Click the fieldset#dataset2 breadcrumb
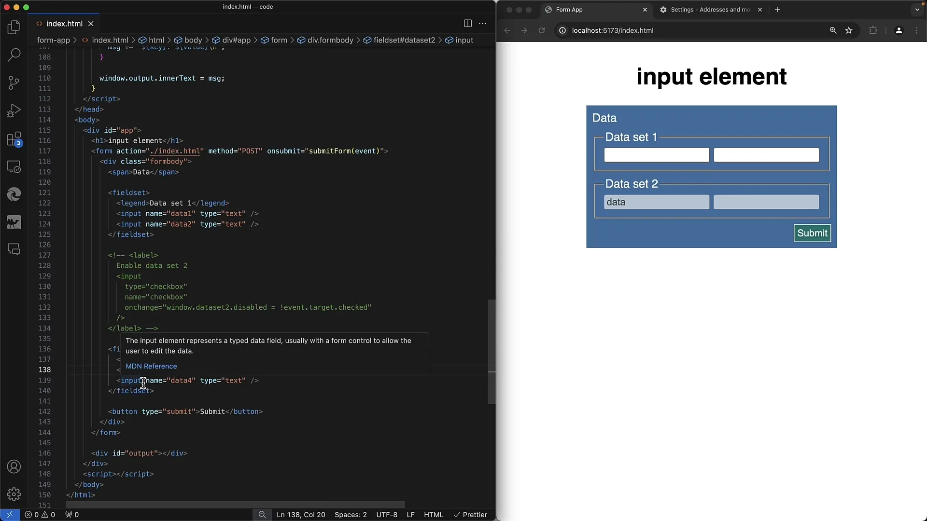This screenshot has width=927, height=521. click(x=399, y=40)
